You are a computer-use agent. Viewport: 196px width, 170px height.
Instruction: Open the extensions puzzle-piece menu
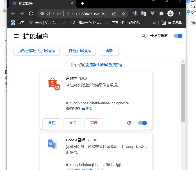click(161, 13)
